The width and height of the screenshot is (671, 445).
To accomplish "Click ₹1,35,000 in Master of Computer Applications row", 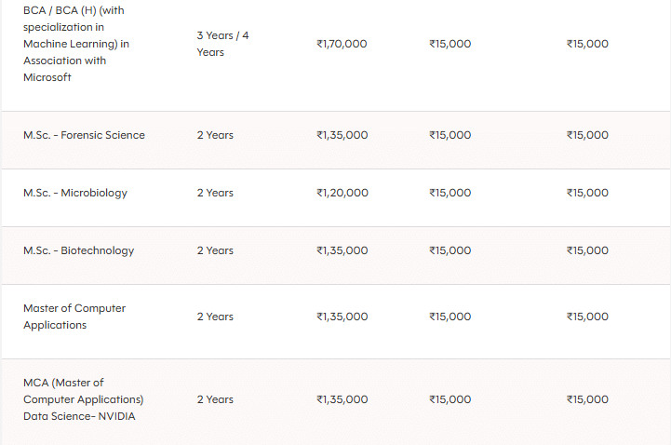I will (342, 317).
